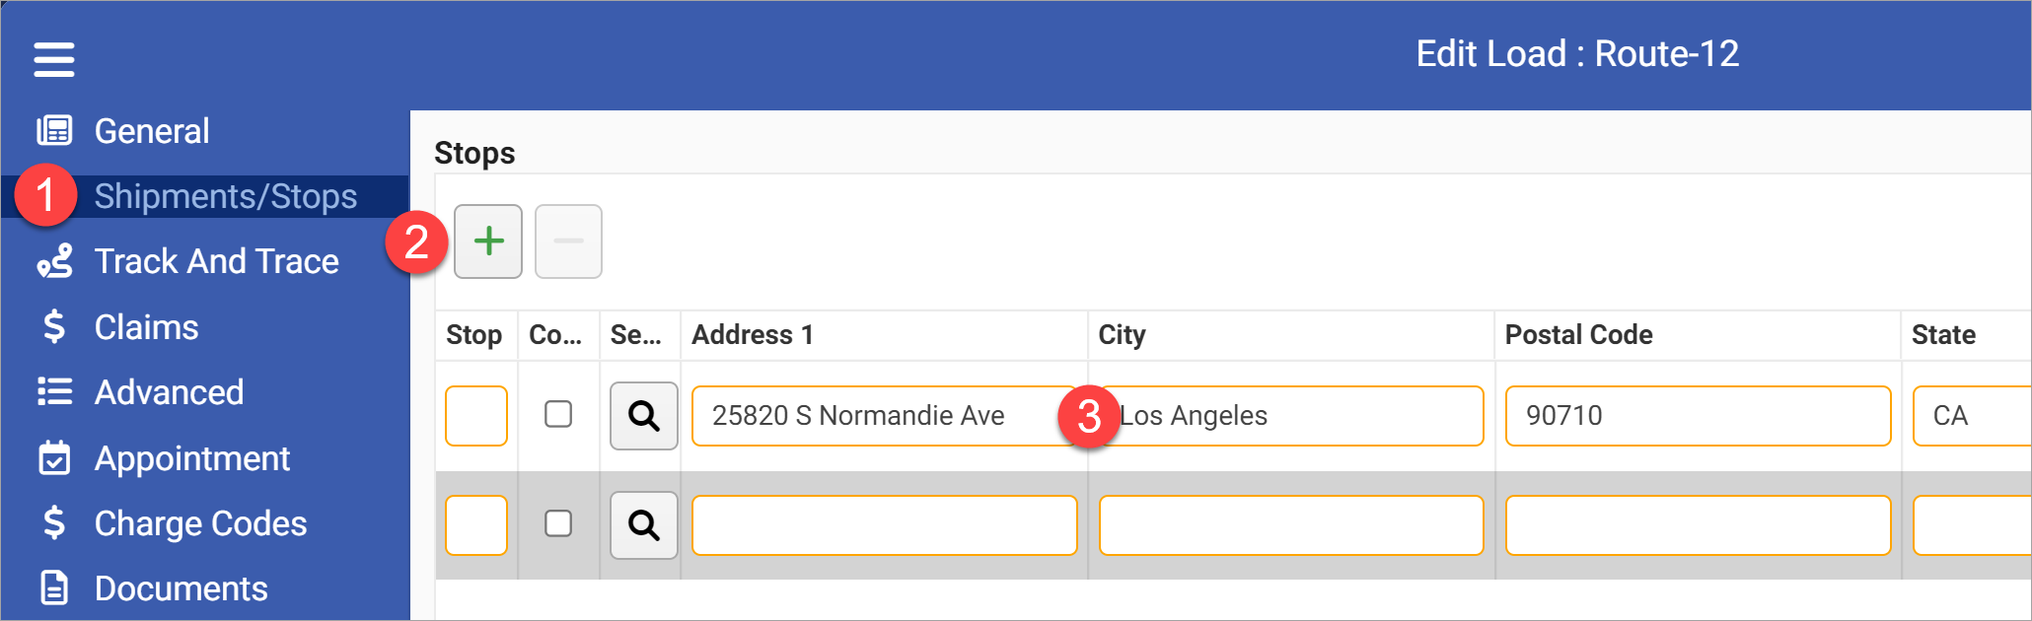This screenshot has width=2032, height=621.
Task: Select the Appointment calendar icon
Action: coord(53,457)
